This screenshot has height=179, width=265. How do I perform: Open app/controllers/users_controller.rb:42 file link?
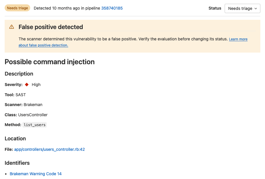point(49,149)
